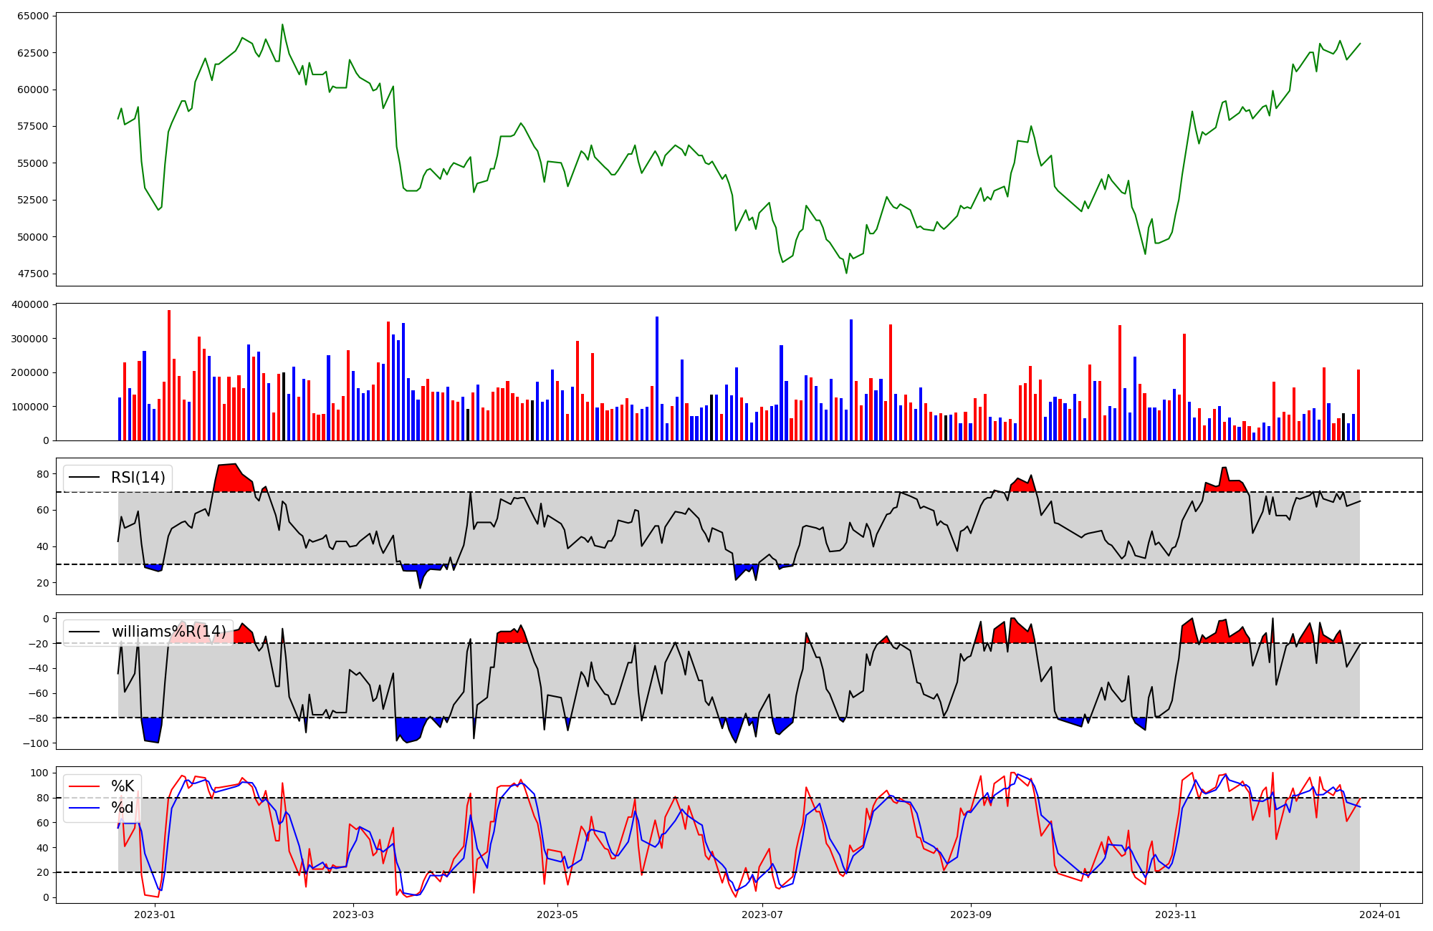Click the highest peak of green price line
This screenshot has height=931, width=1433.
pos(282,25)
